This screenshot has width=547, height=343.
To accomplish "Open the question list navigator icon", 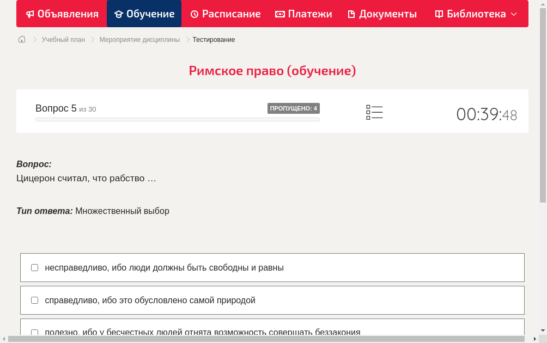I will coord(374,112).
